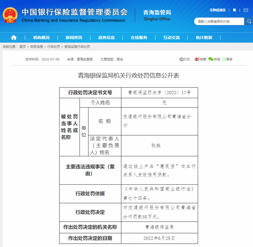The width and height of the screenshot is (253, 247).
Task: Expand more sharing options (更多)
Action: [224, 59]
